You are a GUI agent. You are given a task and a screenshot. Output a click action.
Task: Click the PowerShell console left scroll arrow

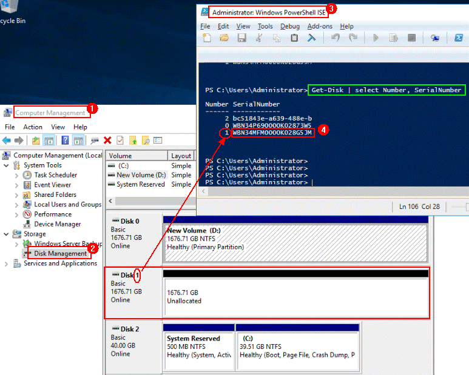click(203, 191)
